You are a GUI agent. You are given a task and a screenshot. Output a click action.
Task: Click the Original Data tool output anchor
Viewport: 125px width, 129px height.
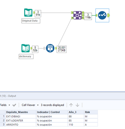[34, 13]
